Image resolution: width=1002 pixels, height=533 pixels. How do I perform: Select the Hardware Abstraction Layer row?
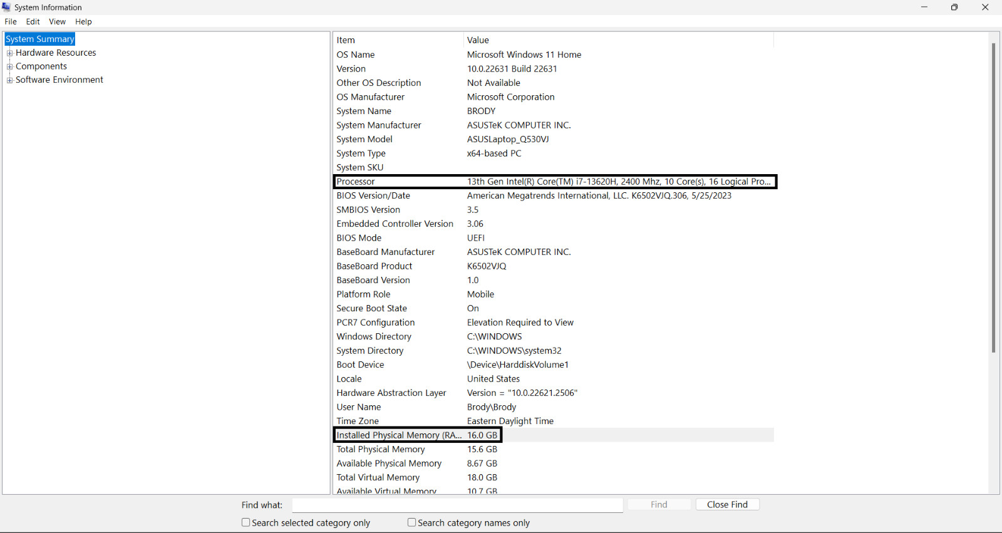click(x=554, y=393)
